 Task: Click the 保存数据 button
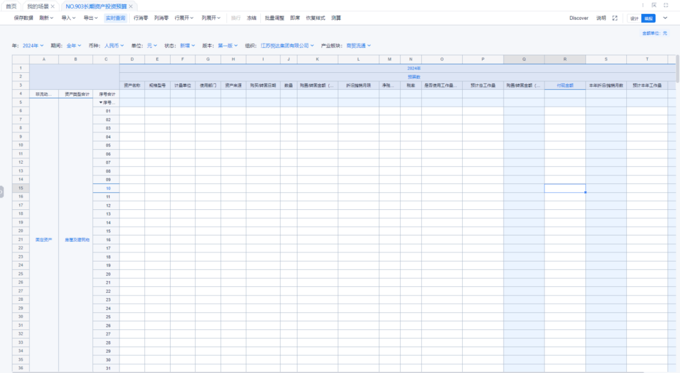click(x=23, y=18)
